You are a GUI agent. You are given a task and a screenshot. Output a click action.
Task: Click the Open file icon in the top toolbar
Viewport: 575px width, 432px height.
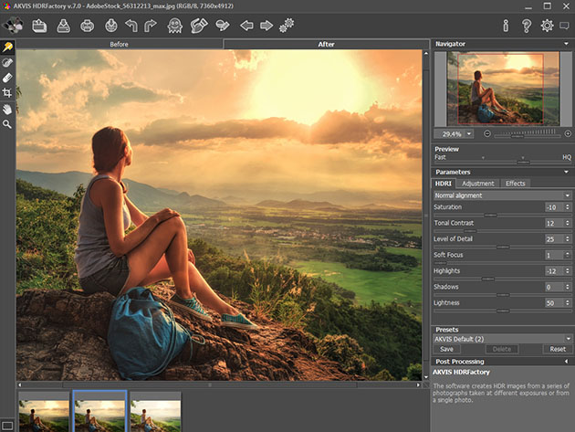(x=39, y=26)
